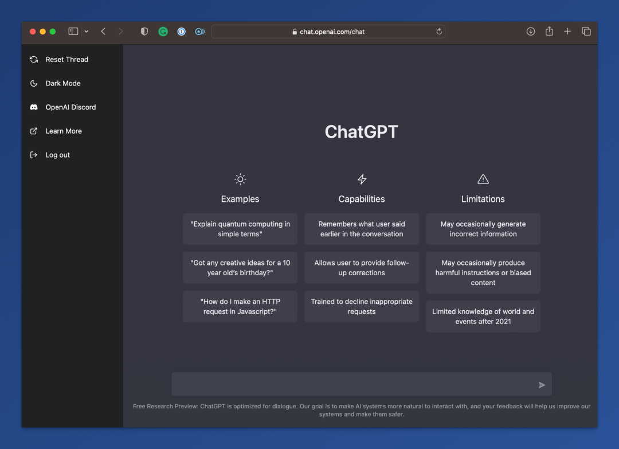
Task: Click the green fullscreen window button
Action: click(x=53, y=32)
